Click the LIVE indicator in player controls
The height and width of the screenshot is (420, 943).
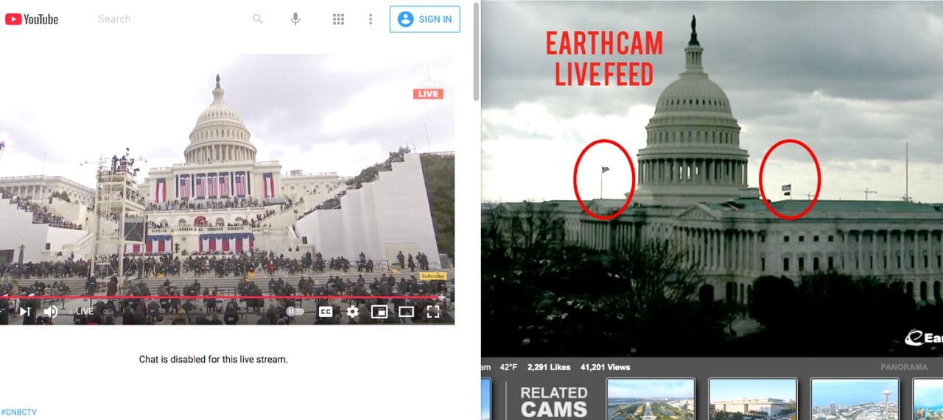(85, 311)
